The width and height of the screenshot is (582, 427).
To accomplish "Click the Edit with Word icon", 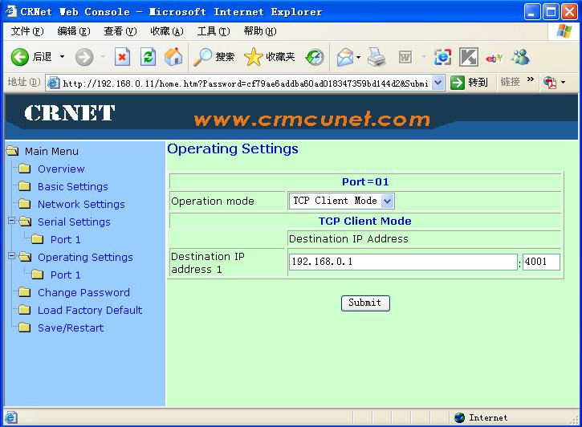I will click(405, 57).
